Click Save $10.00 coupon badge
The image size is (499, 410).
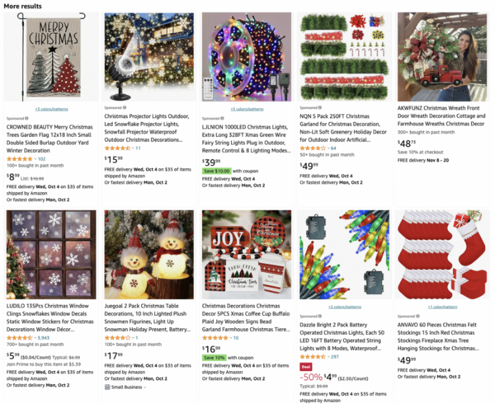tap(216, 171)
